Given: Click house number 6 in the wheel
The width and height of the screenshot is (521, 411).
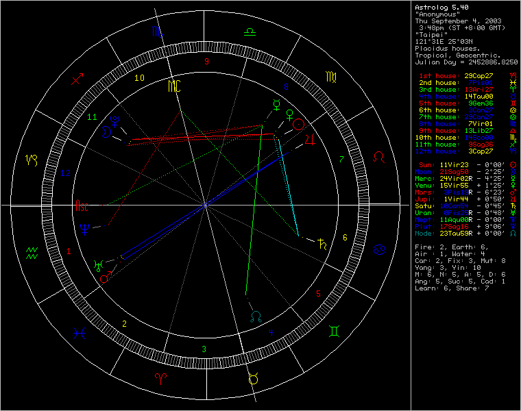Looking at the screenshot, I should click(345, 238).
